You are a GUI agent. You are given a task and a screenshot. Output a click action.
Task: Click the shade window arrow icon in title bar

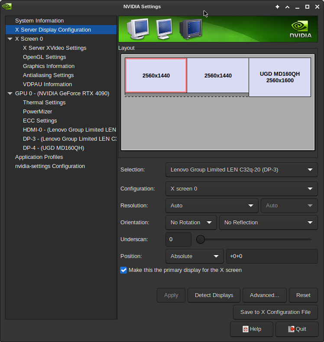[x=287, y=7]
